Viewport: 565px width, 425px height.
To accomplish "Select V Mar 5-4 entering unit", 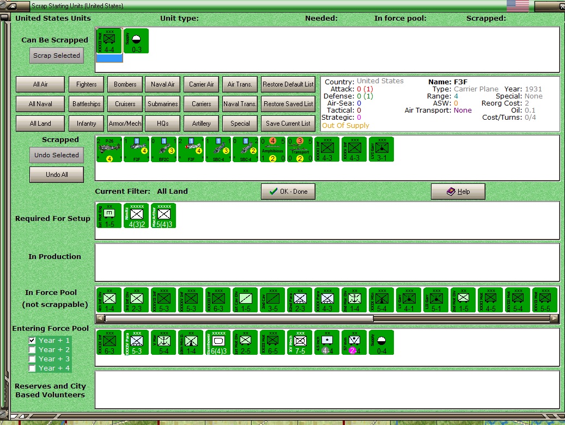I will coord(163,343).
